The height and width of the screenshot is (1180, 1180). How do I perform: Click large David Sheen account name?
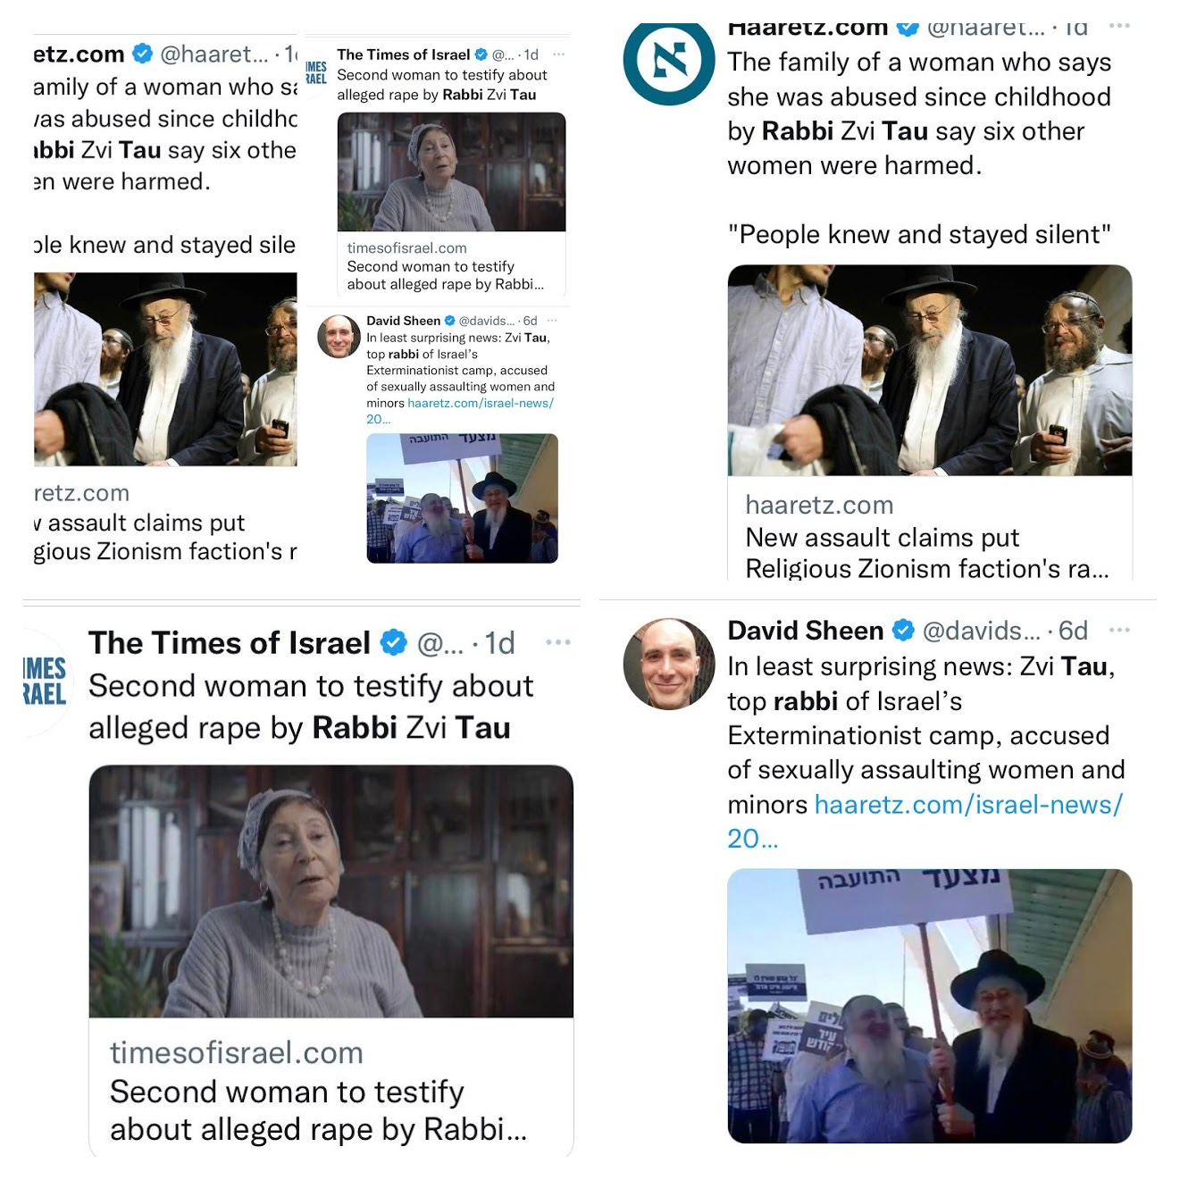click(806, 631)
